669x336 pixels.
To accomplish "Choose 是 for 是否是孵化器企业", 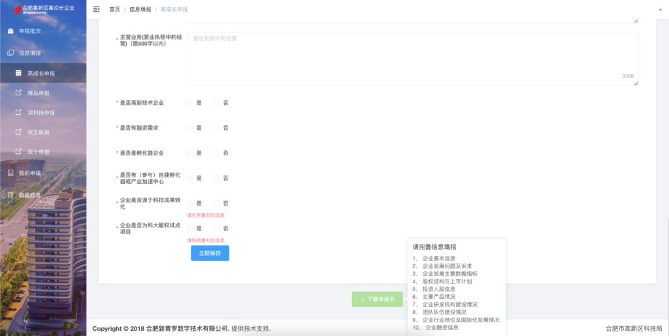I will [190, 153].
